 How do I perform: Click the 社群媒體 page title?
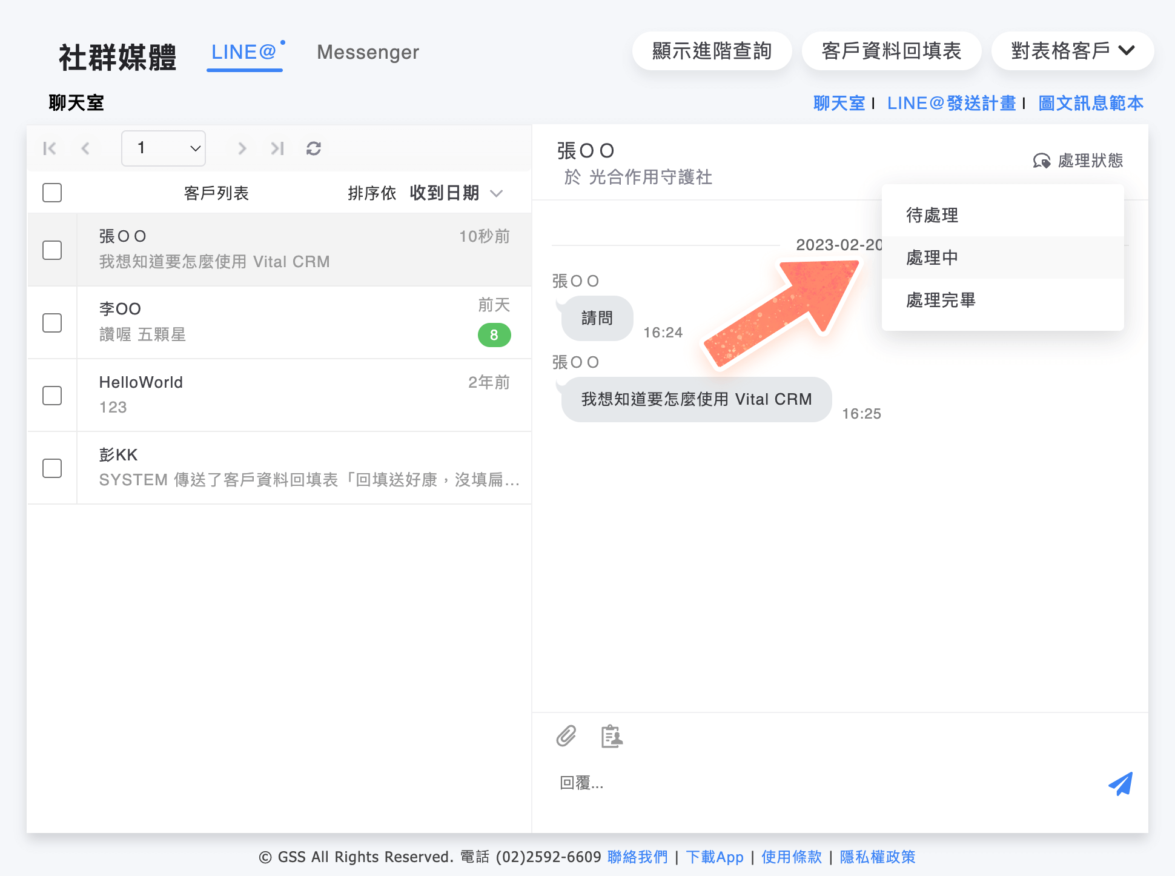[117, 57]
